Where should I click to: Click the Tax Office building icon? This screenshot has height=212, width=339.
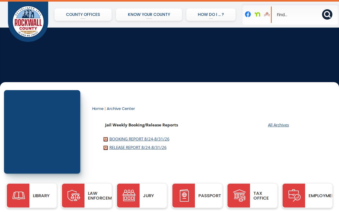(x=239, y=196)
